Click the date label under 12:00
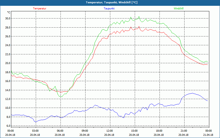The width and height of the screenshot is (220, 138). [x=109, y=135]
